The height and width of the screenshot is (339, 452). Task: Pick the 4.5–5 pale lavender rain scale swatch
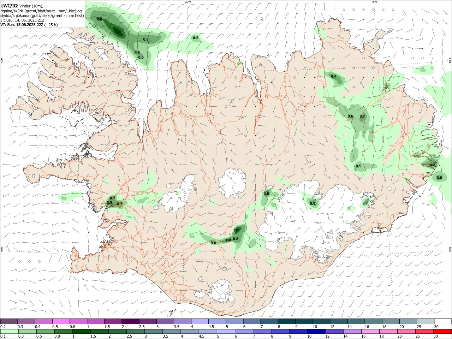pyautogui.click(x=208, y=331)
